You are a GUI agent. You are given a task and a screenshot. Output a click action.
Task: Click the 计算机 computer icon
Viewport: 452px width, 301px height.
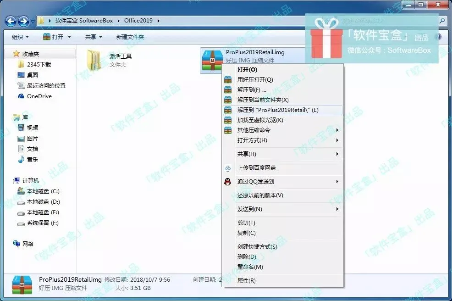pyautogui.click(x=16, y=180)
